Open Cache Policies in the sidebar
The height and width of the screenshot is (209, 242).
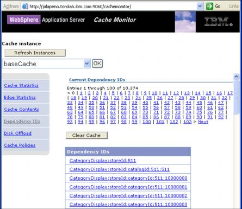pos(20,145)
